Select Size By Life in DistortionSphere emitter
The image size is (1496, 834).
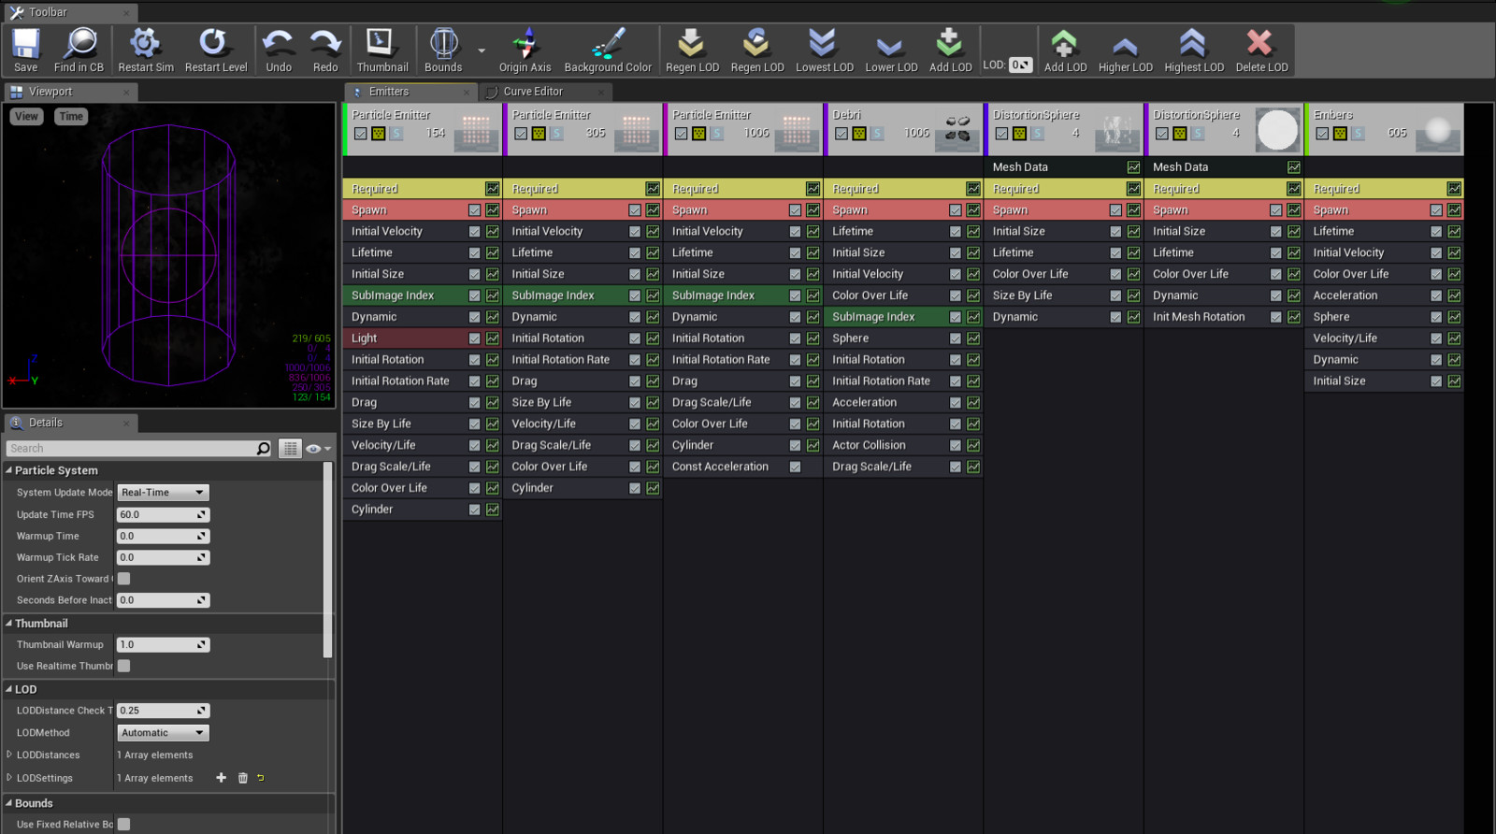[x=1063, y=295]
